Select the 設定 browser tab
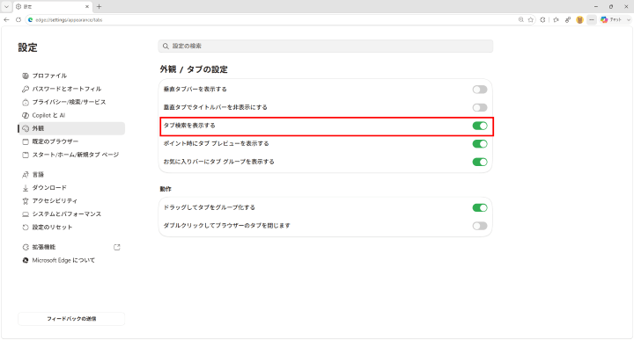634x340 pixels. 52,6
